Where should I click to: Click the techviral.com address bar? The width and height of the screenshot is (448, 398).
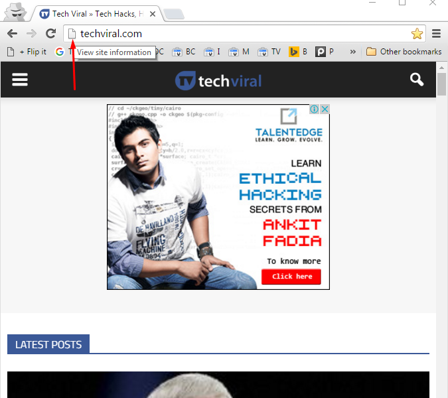(244, 34)
